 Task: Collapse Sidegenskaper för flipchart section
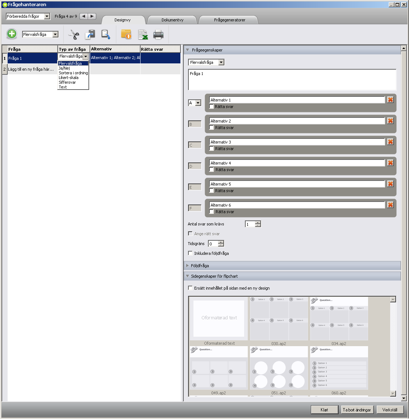click(188, 276)
